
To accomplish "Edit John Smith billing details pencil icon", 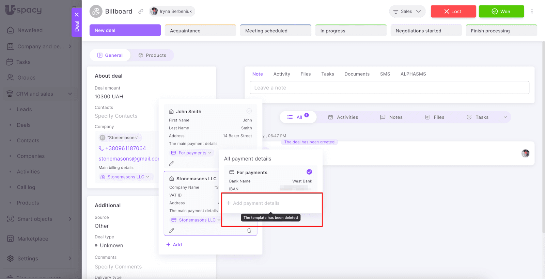I will click(171, 163).
